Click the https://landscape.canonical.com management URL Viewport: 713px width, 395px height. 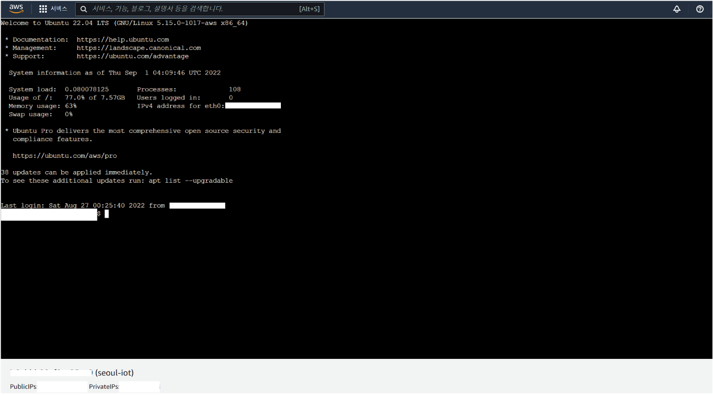[x=139, y=48]
